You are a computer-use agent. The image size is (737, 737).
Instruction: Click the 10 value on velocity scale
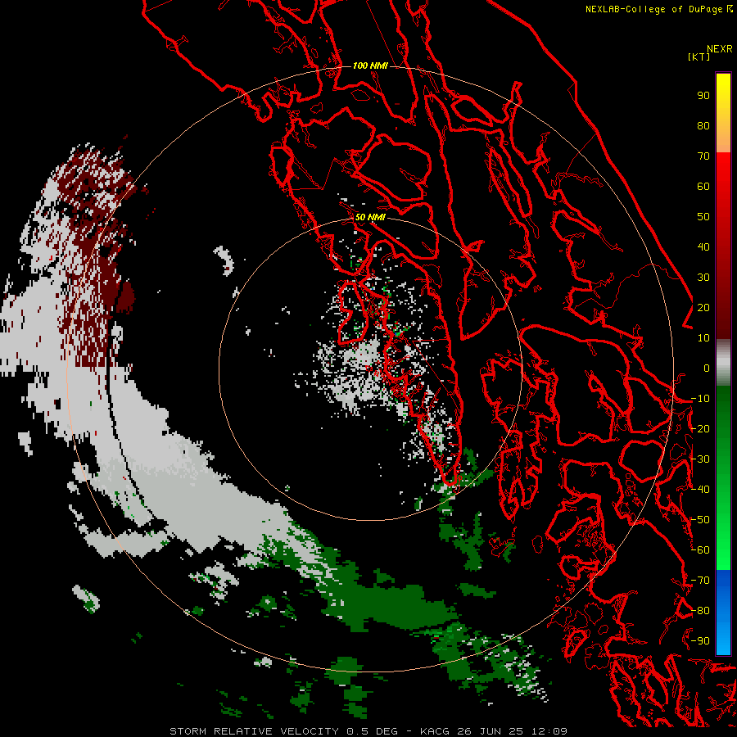coord(703,338)
